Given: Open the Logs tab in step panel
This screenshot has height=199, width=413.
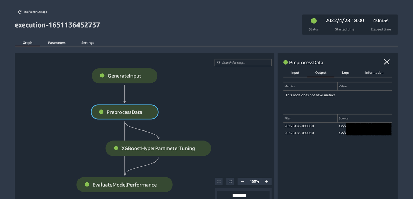Looking at the screenshot, I should coord(346,73).
